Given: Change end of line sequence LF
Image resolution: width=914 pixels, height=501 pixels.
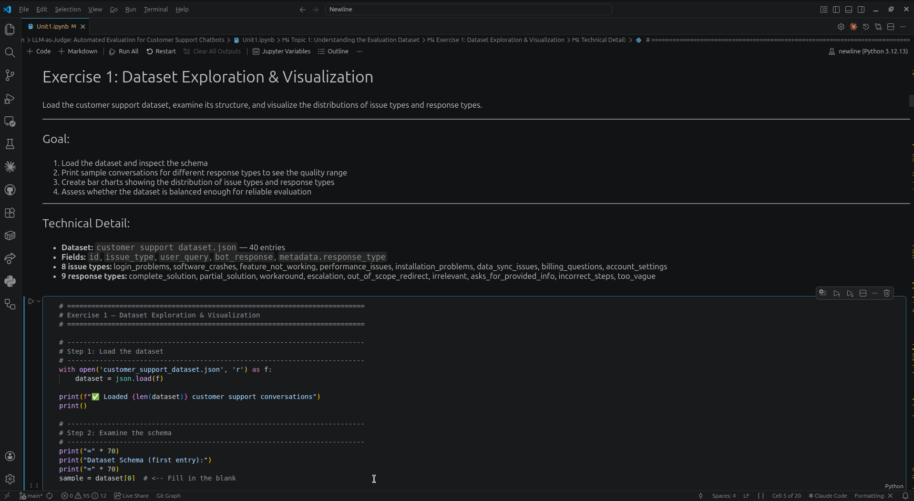Looking at the screenshot, I should point(746,496).
